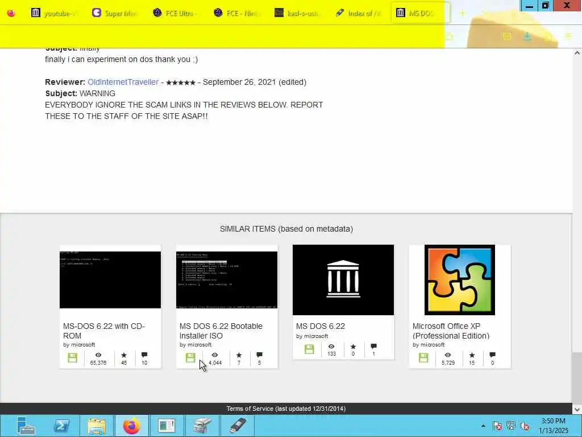Viewport: 582px width, 437px height.
Task: Click MS-DOS 6.22 with CD-ROM screenshot thumbnail
Action: [x=110, y=280]
